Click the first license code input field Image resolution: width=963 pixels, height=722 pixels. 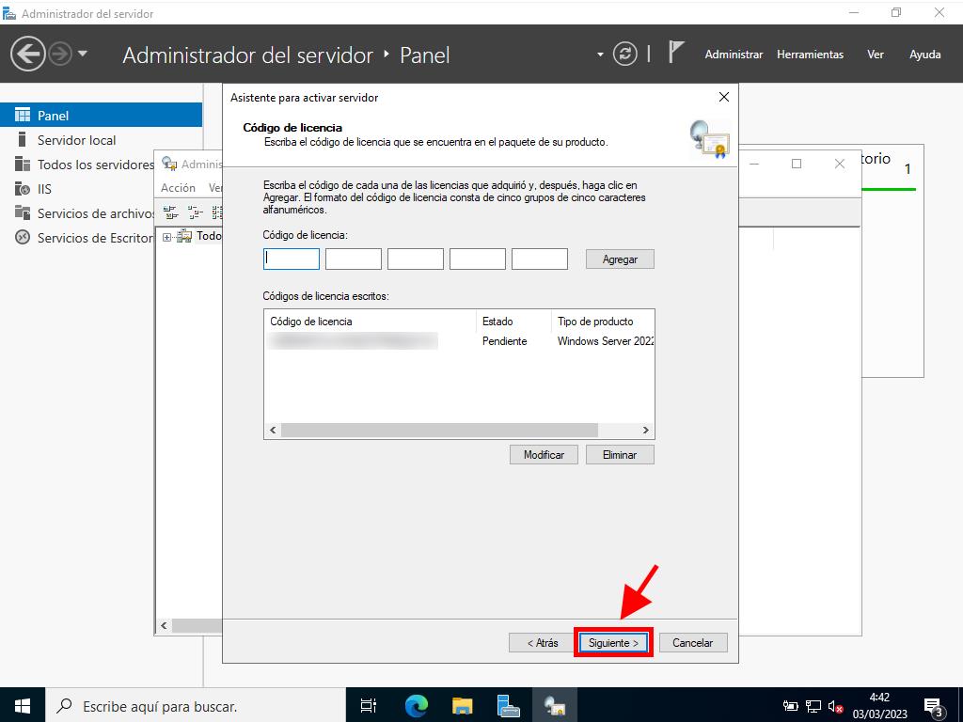292,259
